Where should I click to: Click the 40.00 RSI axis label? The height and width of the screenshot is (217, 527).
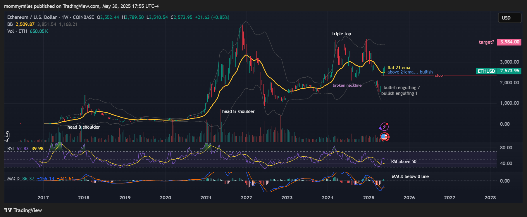(506, 163)
